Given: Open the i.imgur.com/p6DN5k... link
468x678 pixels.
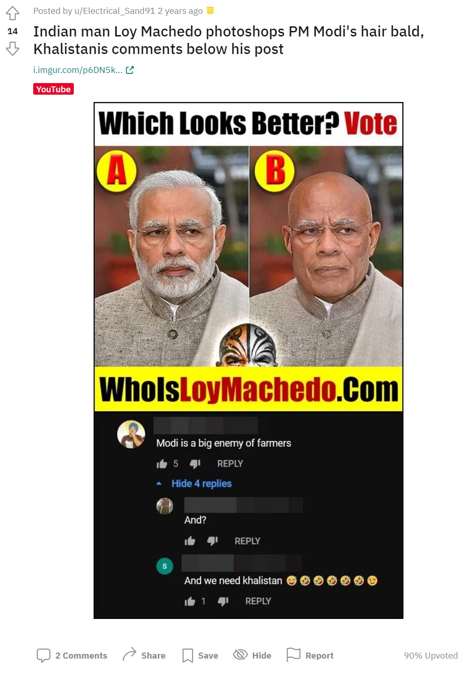Looking at the screenshot, I should tap(78, 70).
